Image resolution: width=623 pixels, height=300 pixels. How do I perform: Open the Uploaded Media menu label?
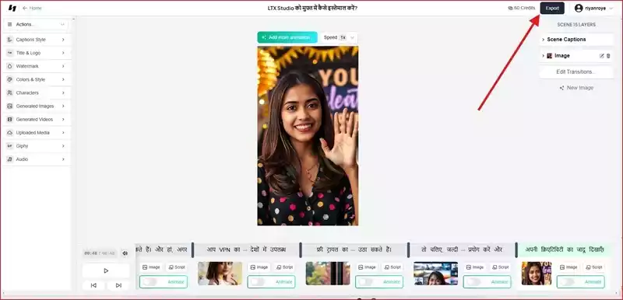pos(33,133)
